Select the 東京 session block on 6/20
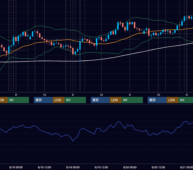This screenshot has width=193, height=170. 157,100
